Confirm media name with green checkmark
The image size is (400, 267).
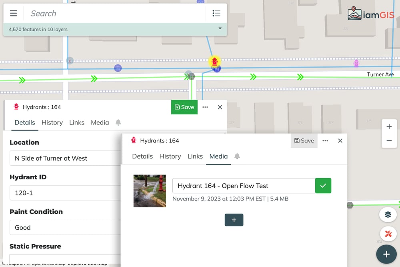point(323,186)
